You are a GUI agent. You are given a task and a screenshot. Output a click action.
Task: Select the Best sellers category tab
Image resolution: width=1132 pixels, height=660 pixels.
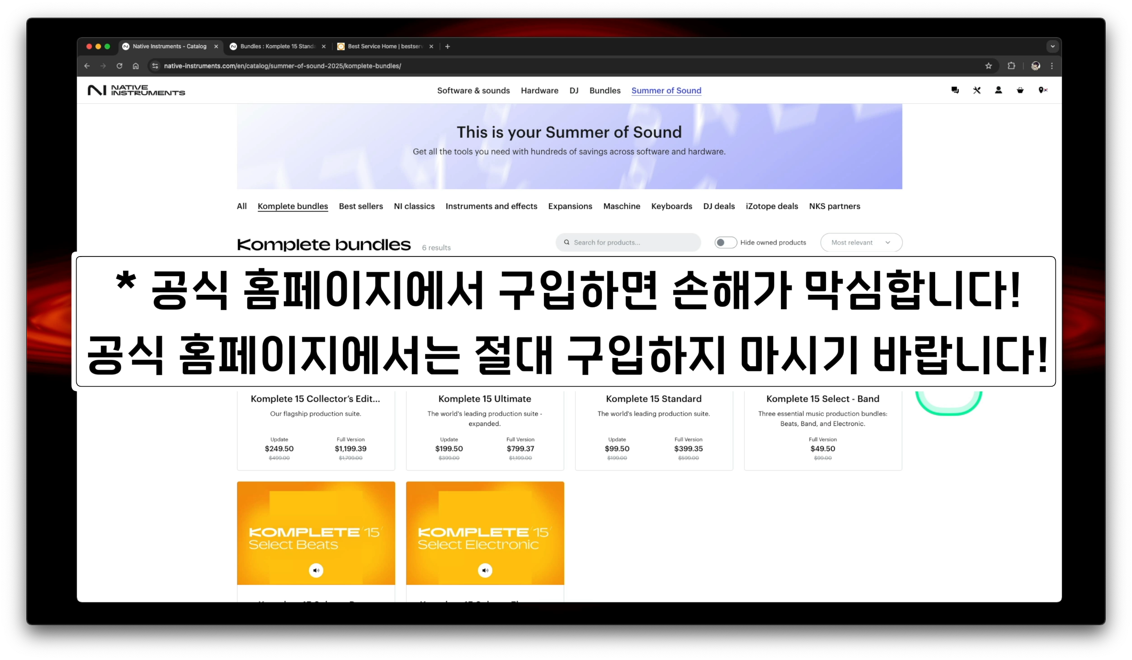pyautogui.click(x=361, y=206)
